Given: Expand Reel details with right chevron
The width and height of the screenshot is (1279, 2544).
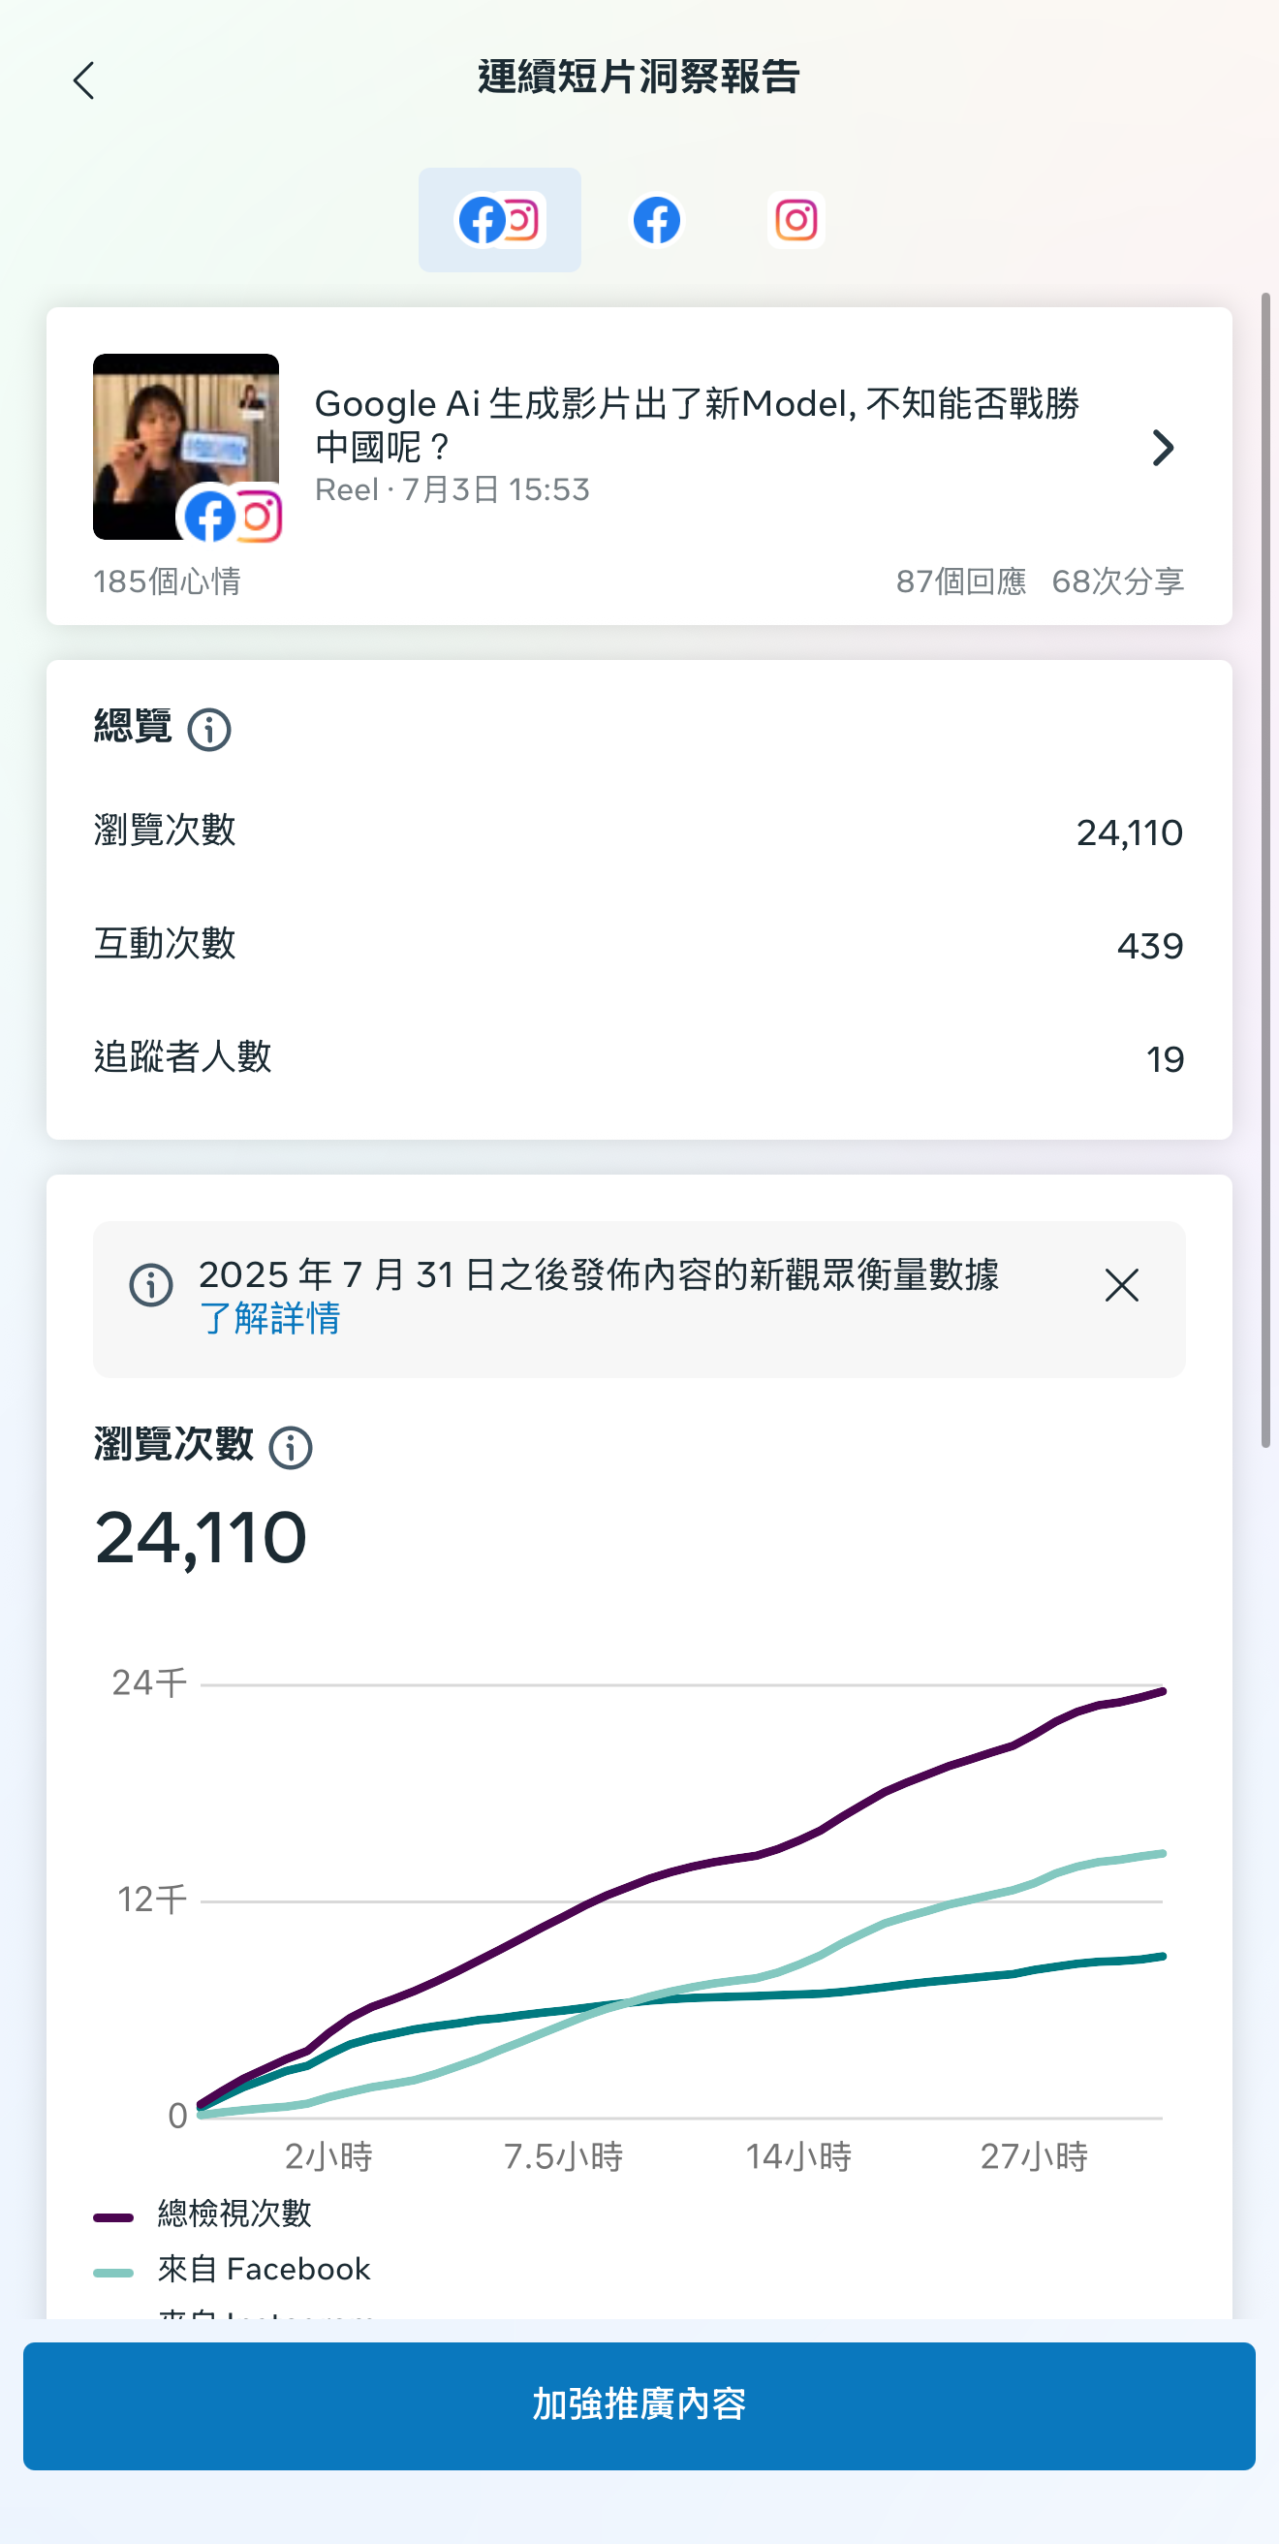Looking at the screenshot, I should point(1163,449).
